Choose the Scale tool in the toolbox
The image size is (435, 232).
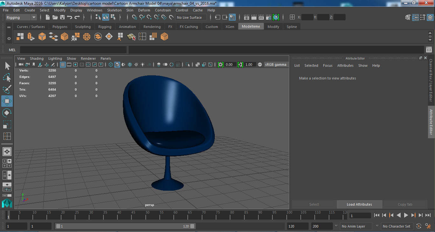point(7,124)
